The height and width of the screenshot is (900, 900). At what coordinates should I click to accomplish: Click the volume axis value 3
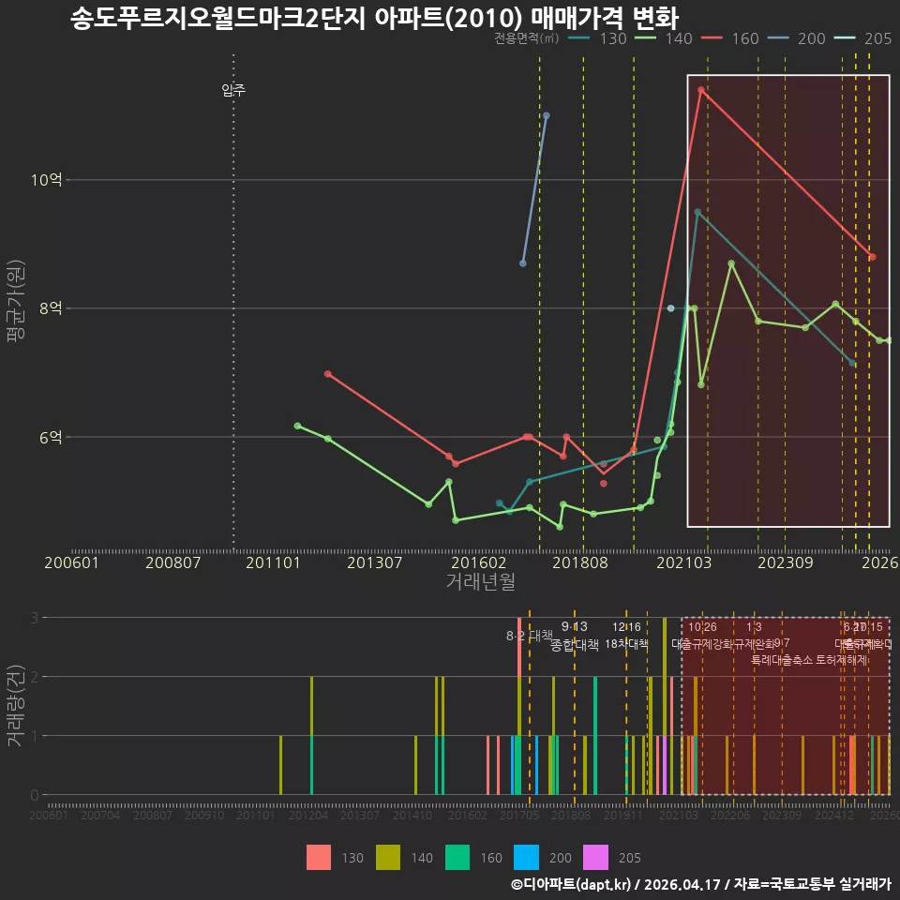click(x=35, y=618)
